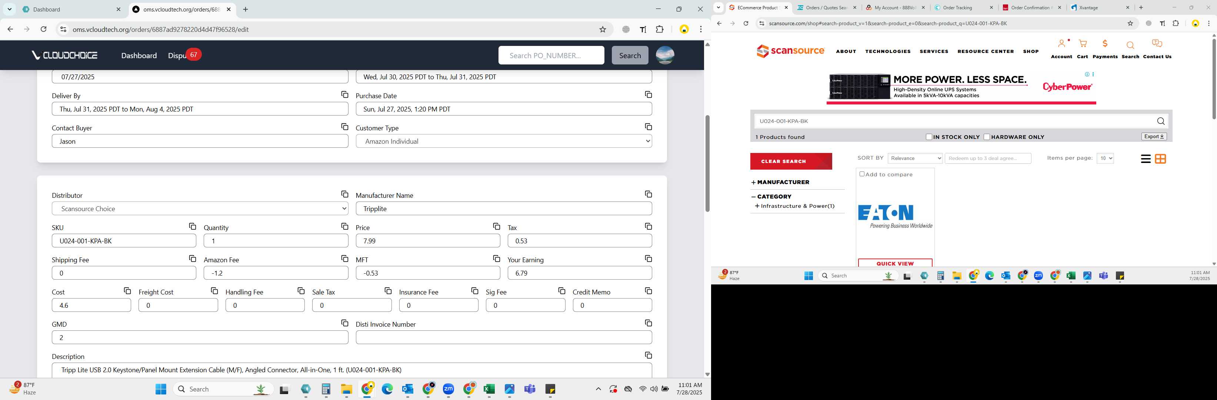Click the CLEAR SEARCH button

[x=791, y=161]
